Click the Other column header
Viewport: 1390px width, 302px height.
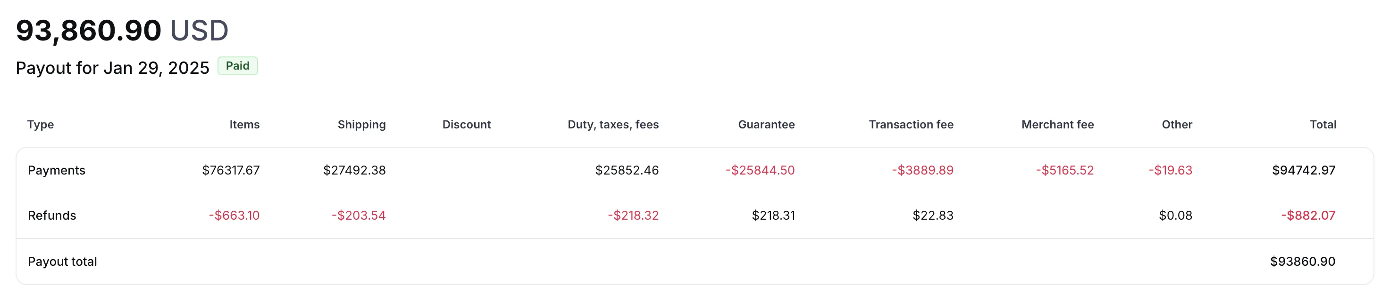(1176, 124)
